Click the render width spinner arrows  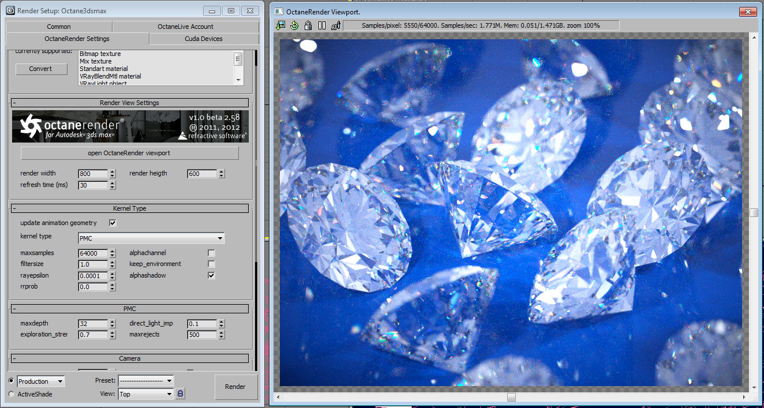[112, 174]
